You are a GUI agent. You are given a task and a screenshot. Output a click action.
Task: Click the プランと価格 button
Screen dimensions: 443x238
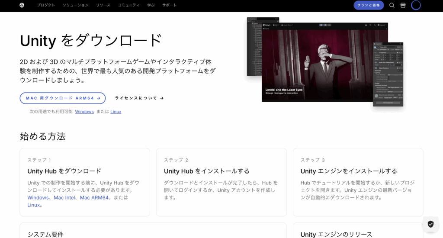(x=369, y=5)
